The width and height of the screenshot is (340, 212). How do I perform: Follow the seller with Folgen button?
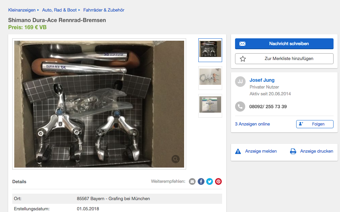coord(315,124)
